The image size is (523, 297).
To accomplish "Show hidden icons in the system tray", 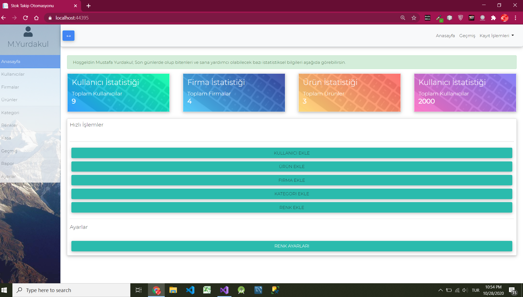I will [440, 290].
